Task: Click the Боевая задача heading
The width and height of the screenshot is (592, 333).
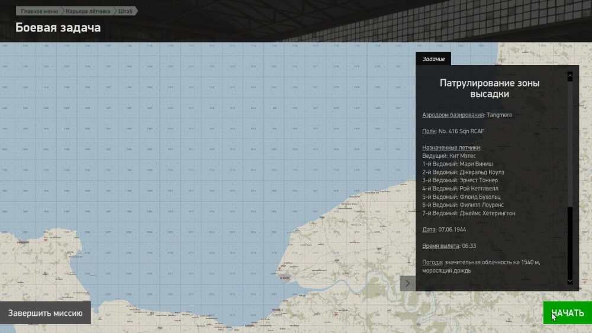Action: pos(58,28)
